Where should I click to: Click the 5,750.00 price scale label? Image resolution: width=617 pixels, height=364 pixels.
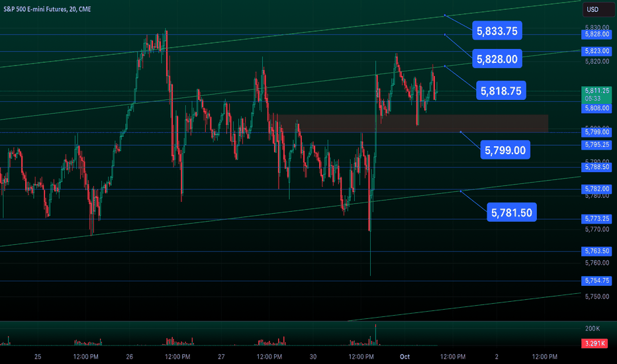(x=597, y=296)
